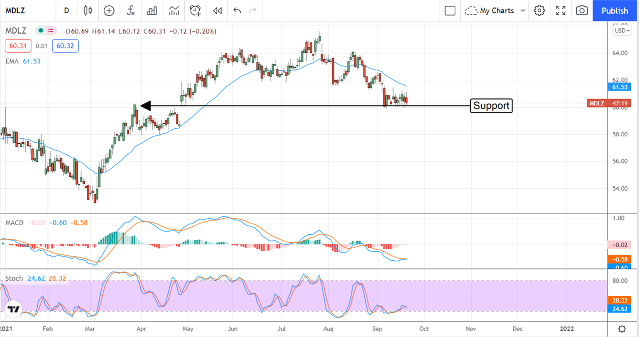This screenshot has width=639, height=337.
Task: Click the Redo arrow in the toolbar
Action: [252, 10]
